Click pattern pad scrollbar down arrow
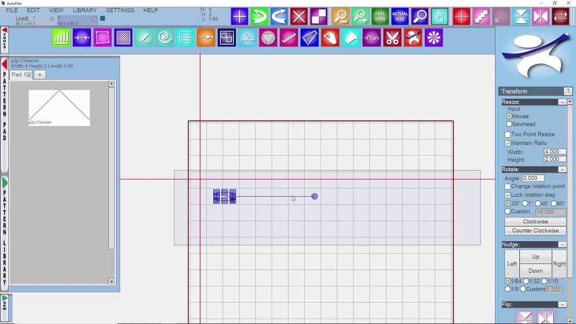The height and width of the screenshot is (324, 576). [112, 281]
